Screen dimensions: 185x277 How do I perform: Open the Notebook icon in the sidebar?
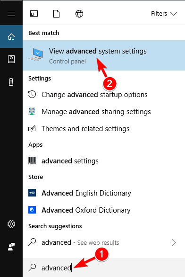11,59
